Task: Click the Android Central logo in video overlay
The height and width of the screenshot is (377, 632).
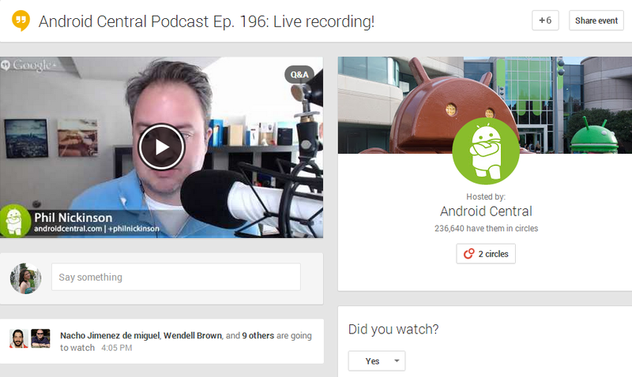Action: [14, 222]
